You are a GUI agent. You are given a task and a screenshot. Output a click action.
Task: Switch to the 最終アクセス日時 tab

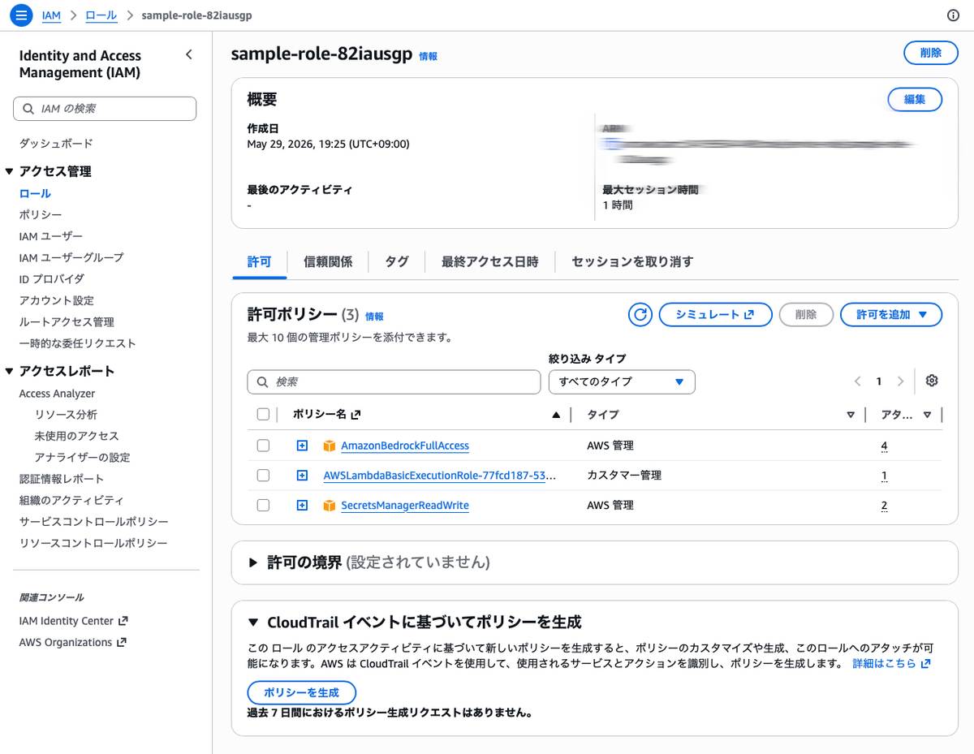point(489,262)
